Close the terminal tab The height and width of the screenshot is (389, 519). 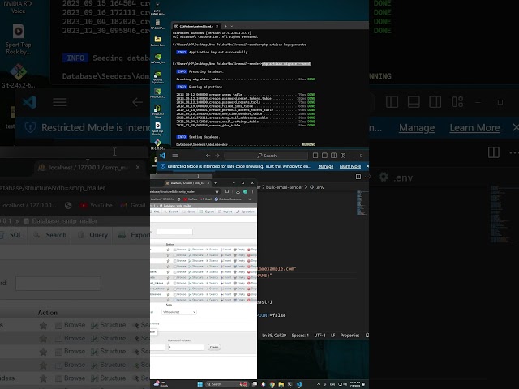tap(217, 26)
